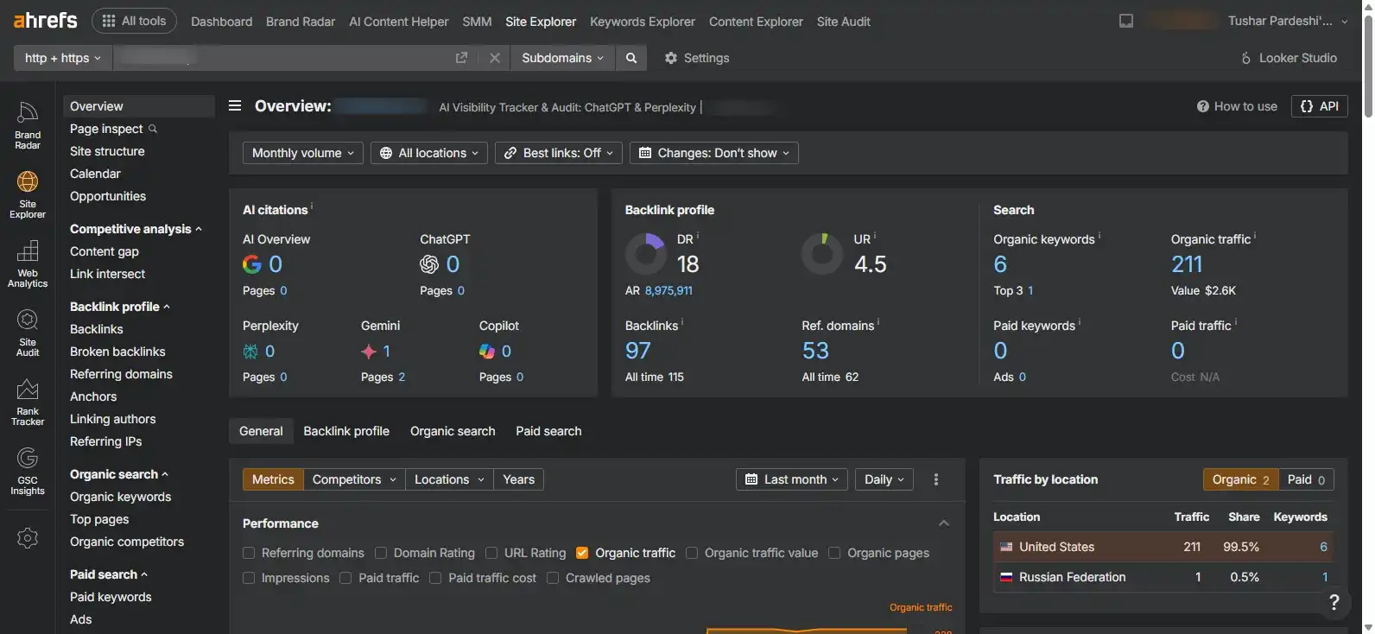The width and height of the screenshot is (1375, 634).
Task: Enable the Organic pages checkbox
Action: click(834, 553)
